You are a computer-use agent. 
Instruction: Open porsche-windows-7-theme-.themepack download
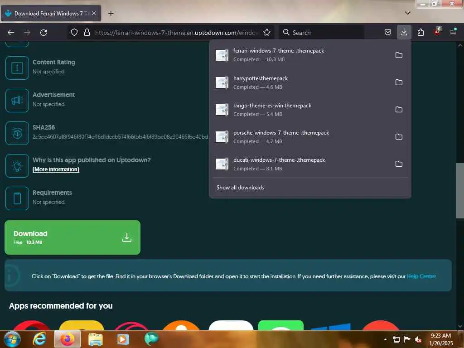tap(300, 137)
